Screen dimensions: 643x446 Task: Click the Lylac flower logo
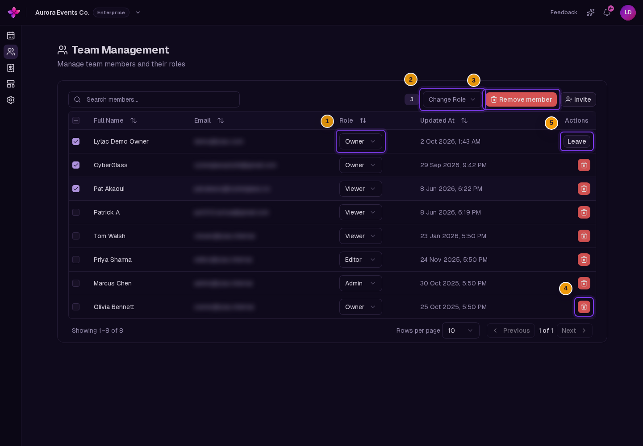(14, 12)
